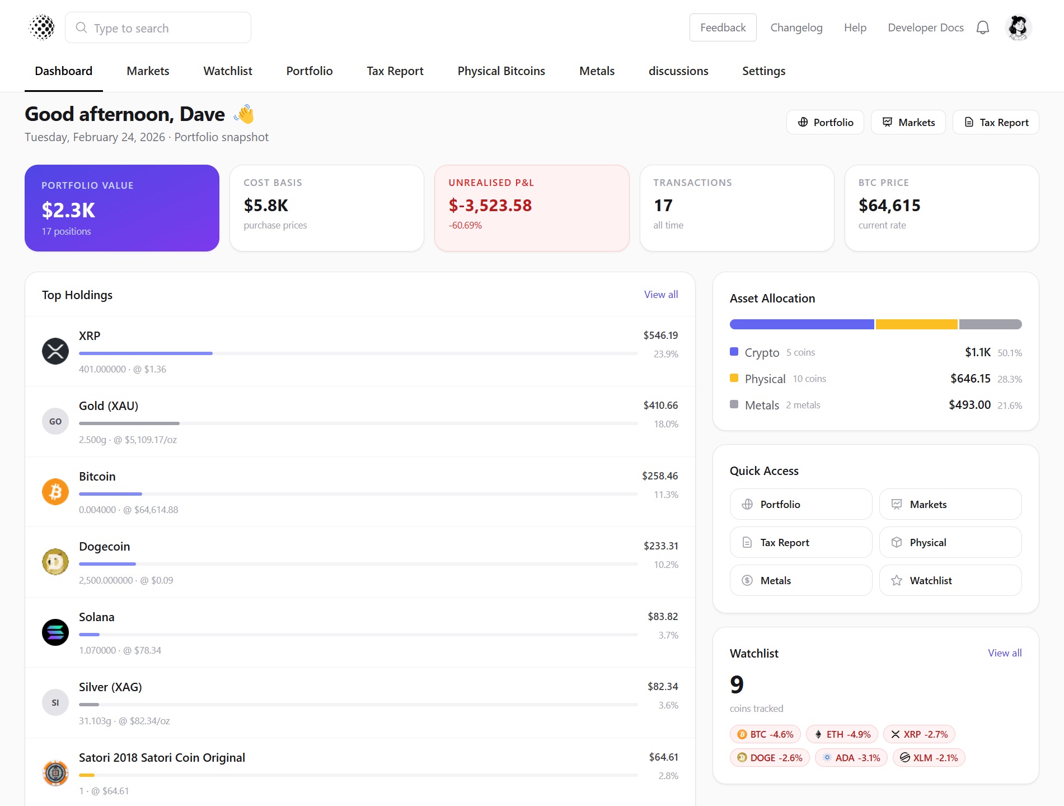Click the notification bell icon
Image resolution: width=1064 pixels, height=806 pixels.
pyautogui.click(x=982, y=28)
